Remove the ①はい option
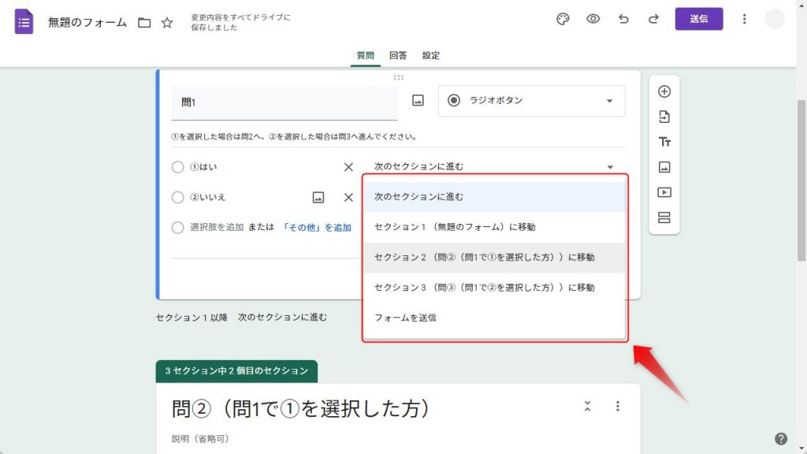 point(348,167)
